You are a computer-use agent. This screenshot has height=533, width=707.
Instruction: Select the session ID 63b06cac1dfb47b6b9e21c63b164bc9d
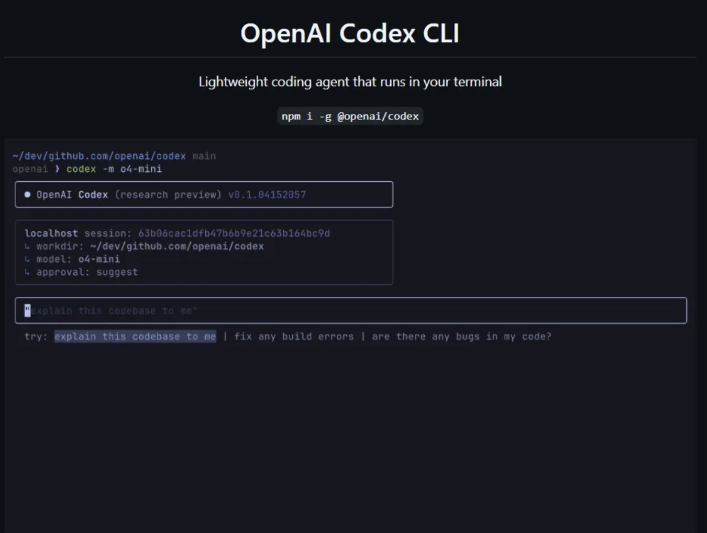[234, 234]
